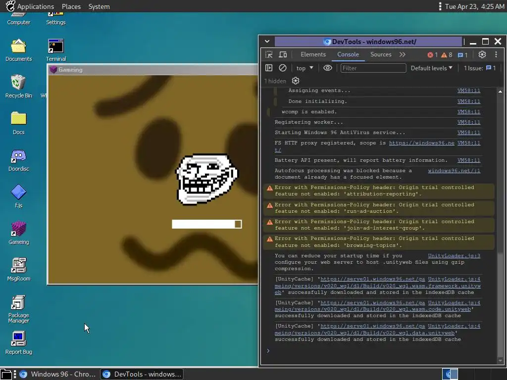This screenshot has height=380, width=507.
Task: Open the Documents folder icon
Action: point(18,50)
